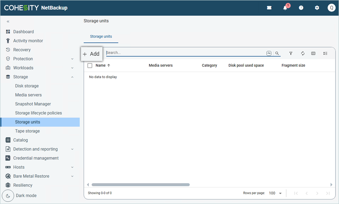Collapse the sidebar with double-chevron icon

[8, 21]
